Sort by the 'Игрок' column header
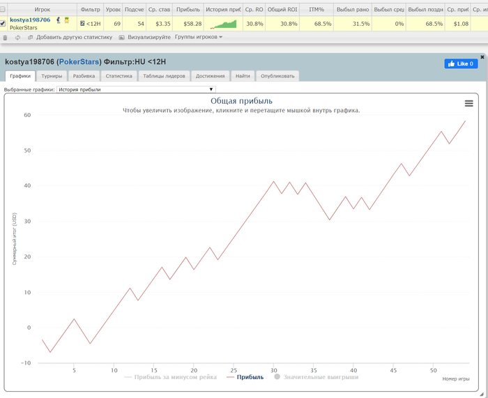Viewport: 488px width, 398px height. pos(43,10)
